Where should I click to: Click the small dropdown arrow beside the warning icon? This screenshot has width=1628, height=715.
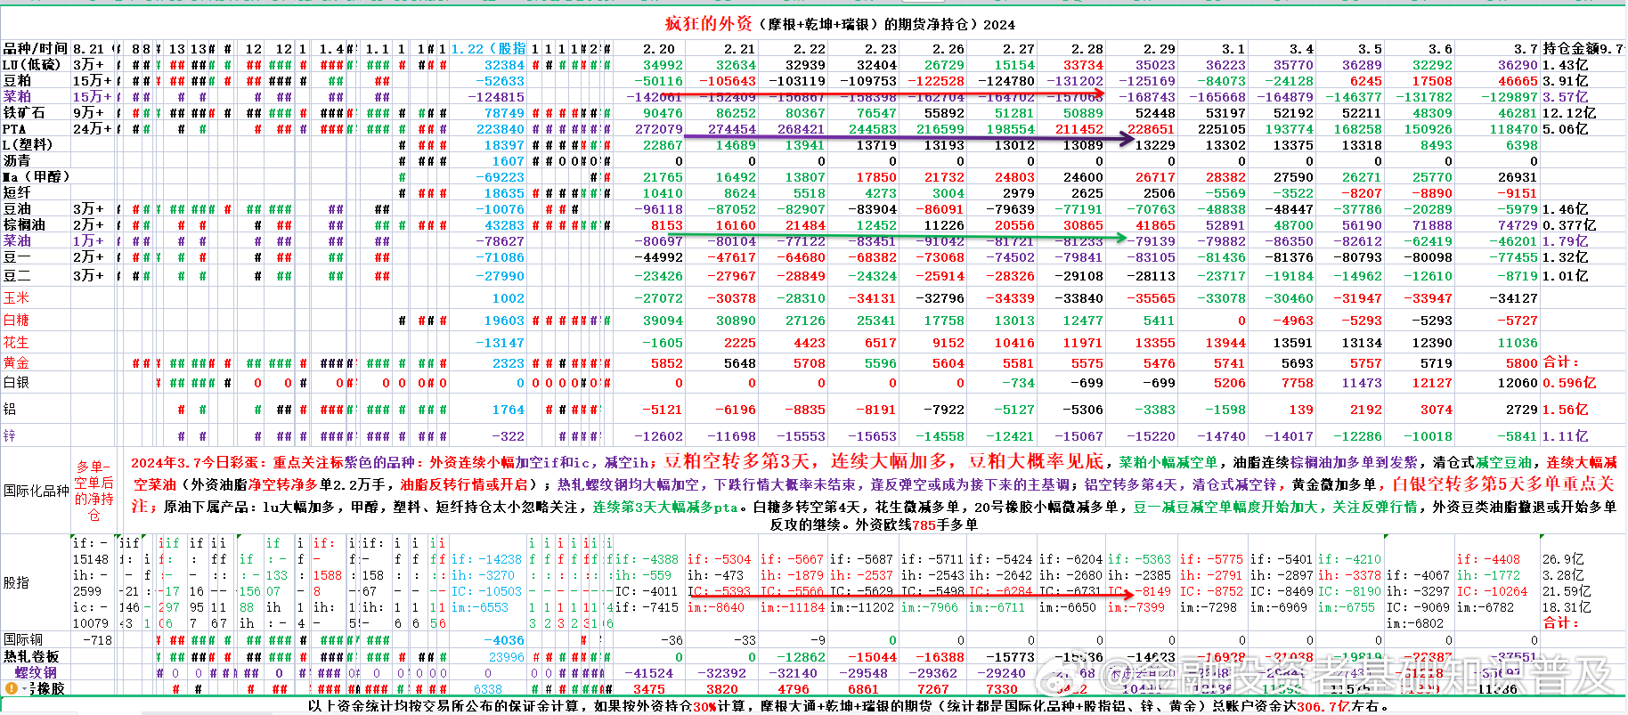[23, 689]
